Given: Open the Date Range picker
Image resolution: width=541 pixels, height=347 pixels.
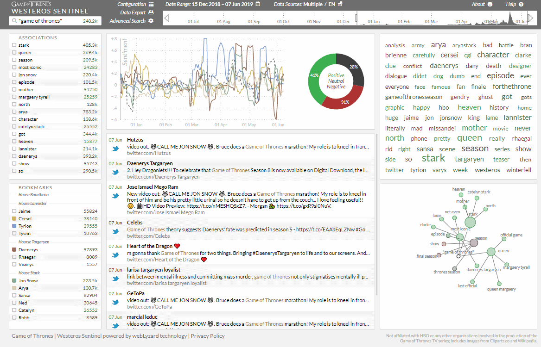Looking at the screenshot, I should point(209,5).
